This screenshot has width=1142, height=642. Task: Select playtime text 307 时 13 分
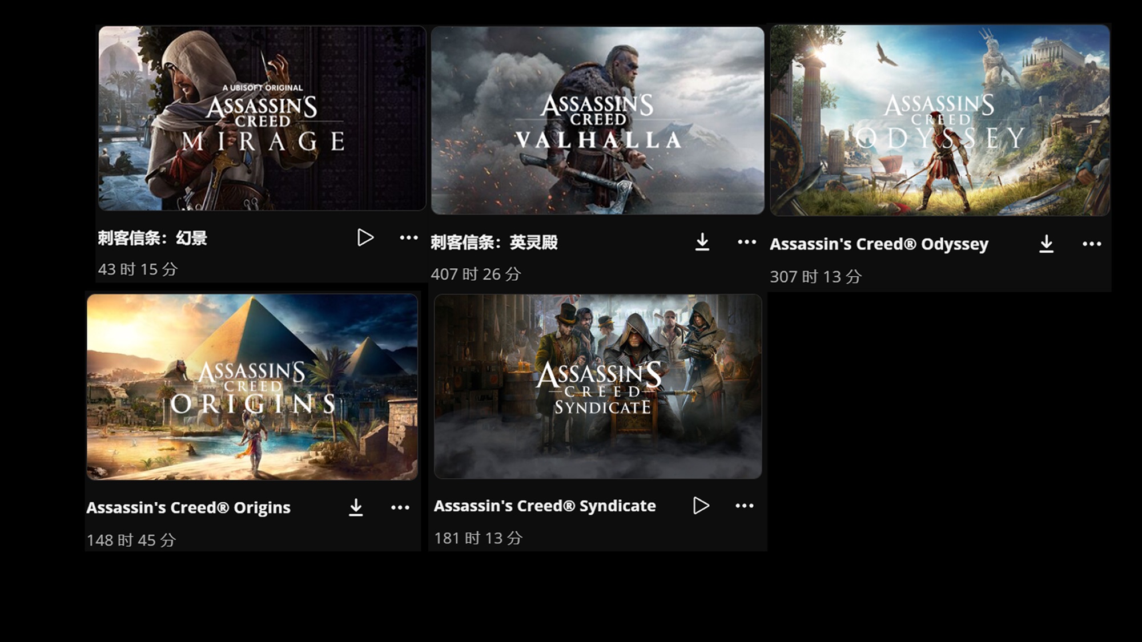pyautogui.click(x=815, y=277)
